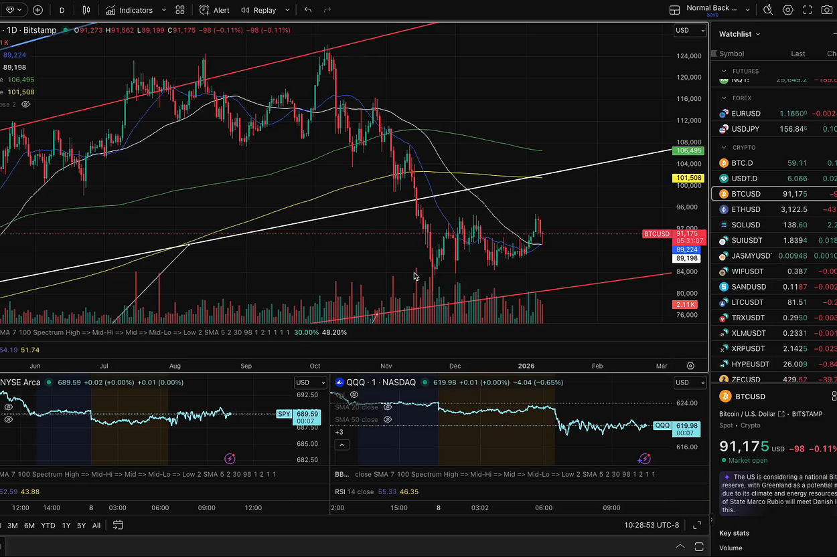Click the EURUSD flag icon in watchlist
This screenshot has width=837, height=557.
pyautogui.click(x=723, y=114)
